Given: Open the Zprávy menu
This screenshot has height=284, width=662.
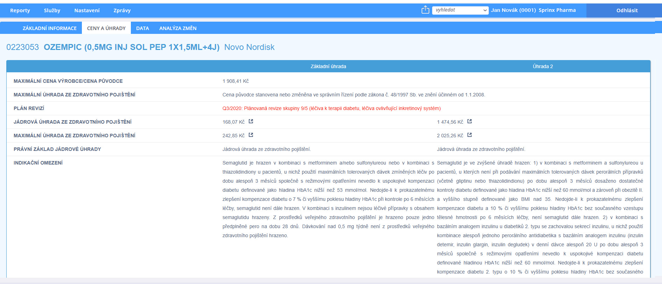Looking at the screenshot, I should (122, 10).
